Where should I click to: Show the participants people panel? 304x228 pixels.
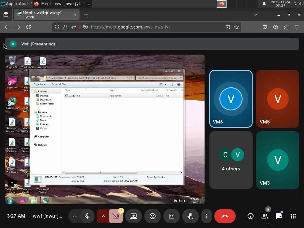coord(265,216)
